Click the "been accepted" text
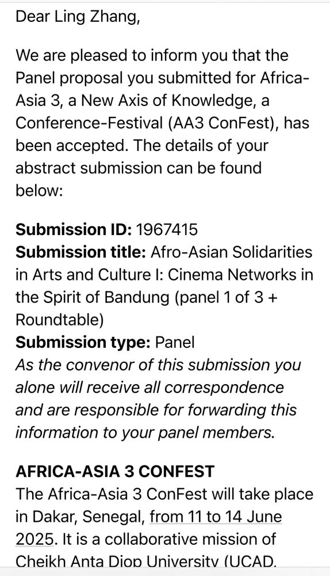330x576 pixels. (x=72, y=146)
